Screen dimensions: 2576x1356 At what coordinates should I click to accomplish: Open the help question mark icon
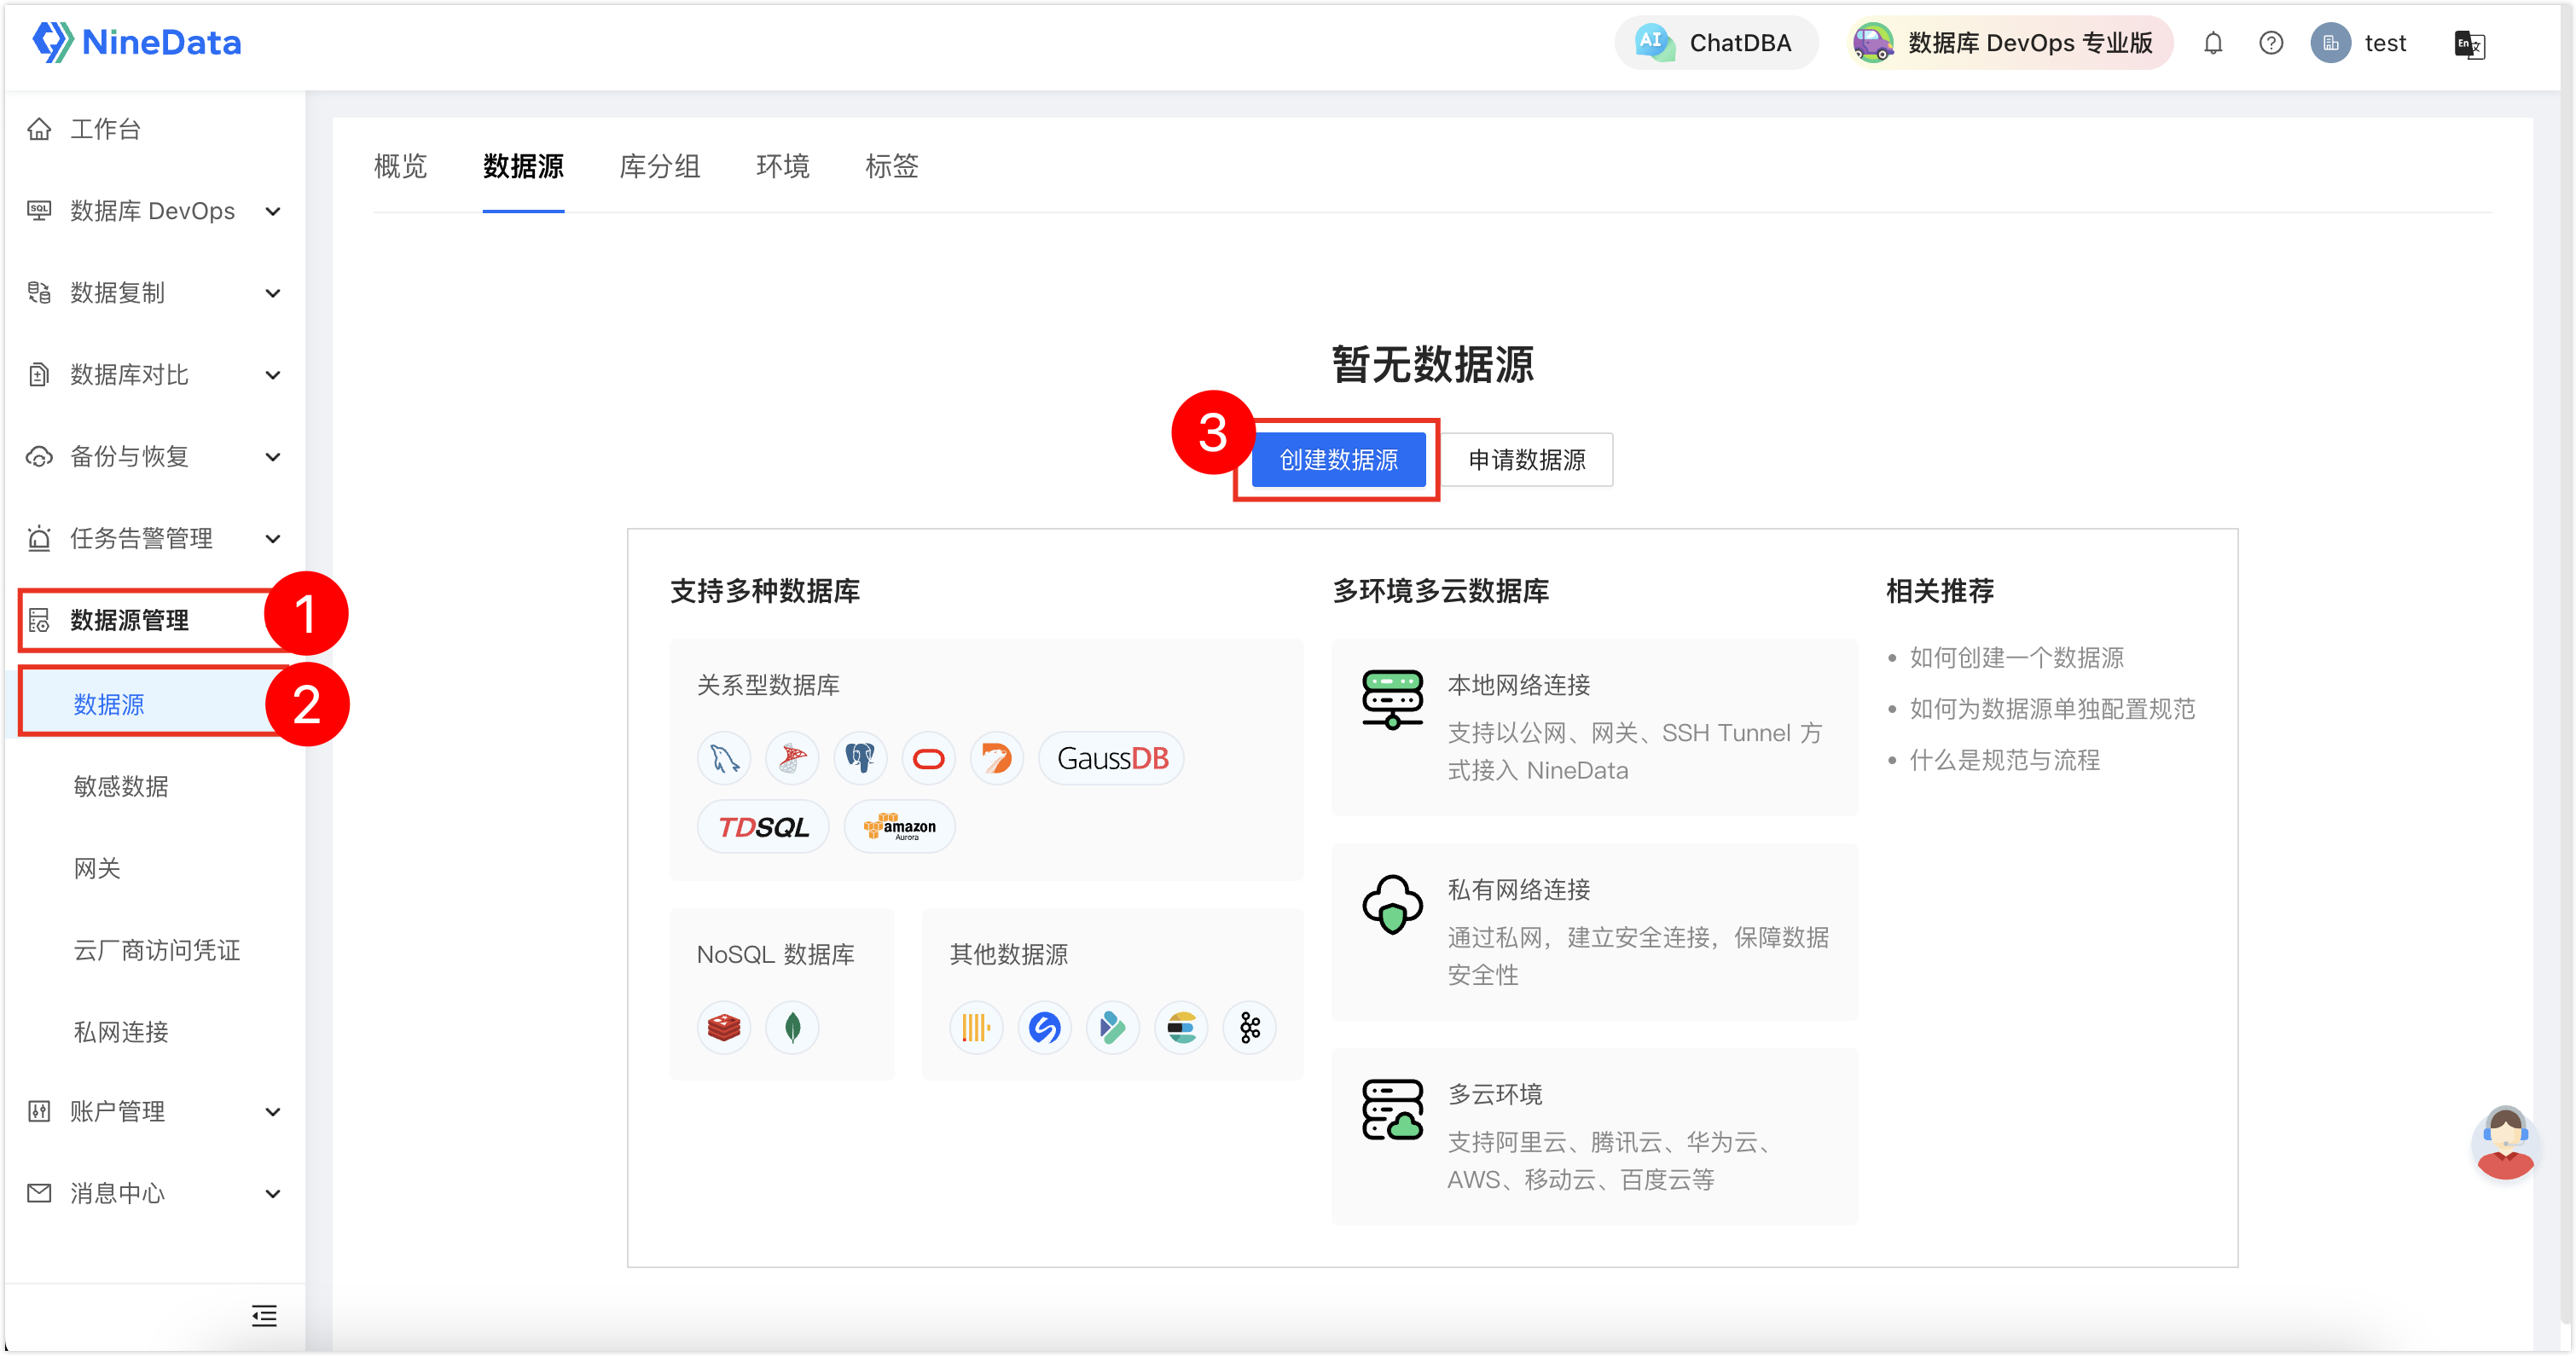coord(2271,43)
